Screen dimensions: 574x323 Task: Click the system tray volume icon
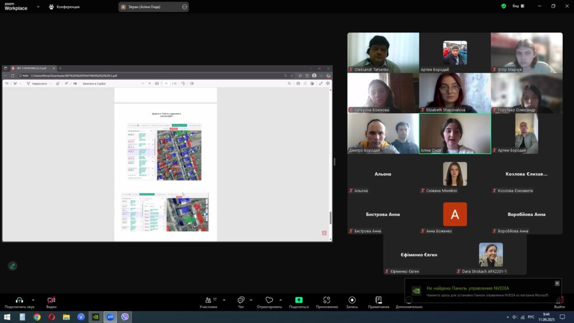click(515, 317)
